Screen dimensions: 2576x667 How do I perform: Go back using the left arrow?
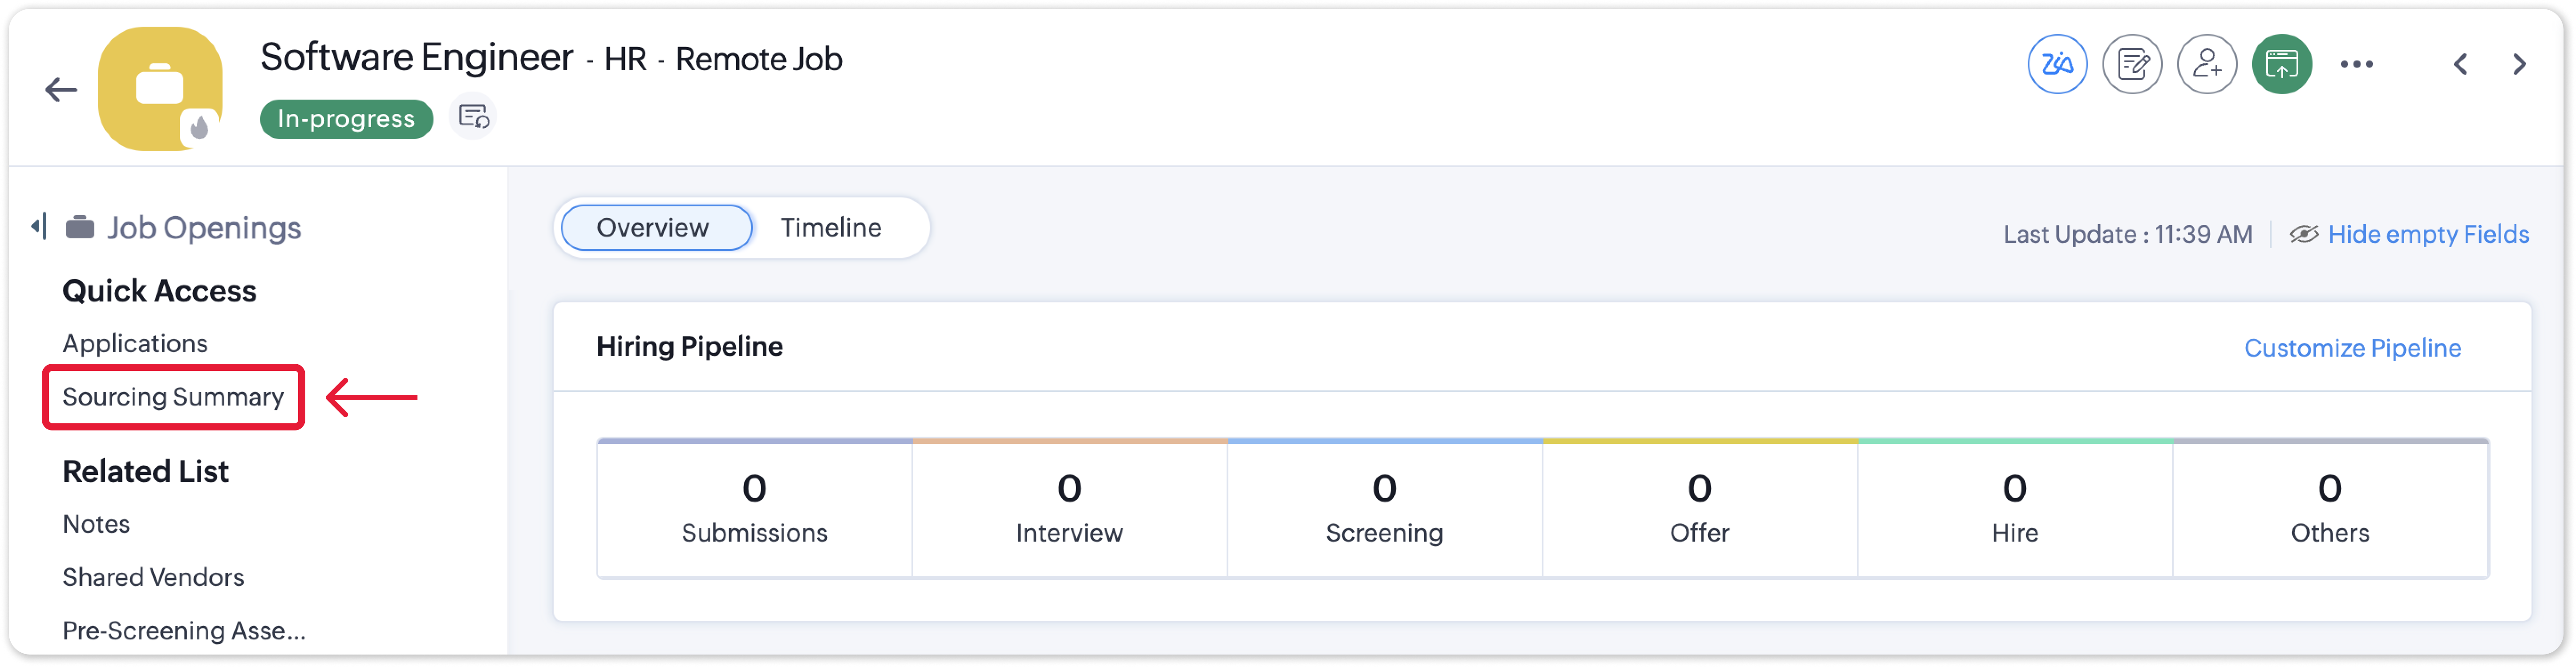coord(61,90)
